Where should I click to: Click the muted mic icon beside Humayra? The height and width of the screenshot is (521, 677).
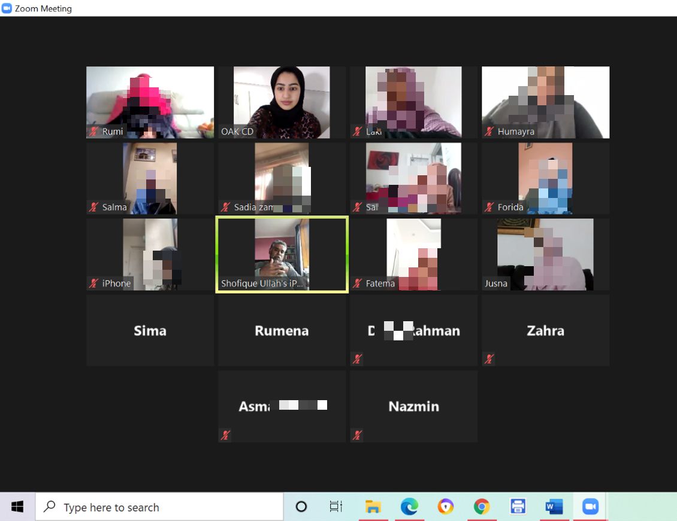pos(489,131)
